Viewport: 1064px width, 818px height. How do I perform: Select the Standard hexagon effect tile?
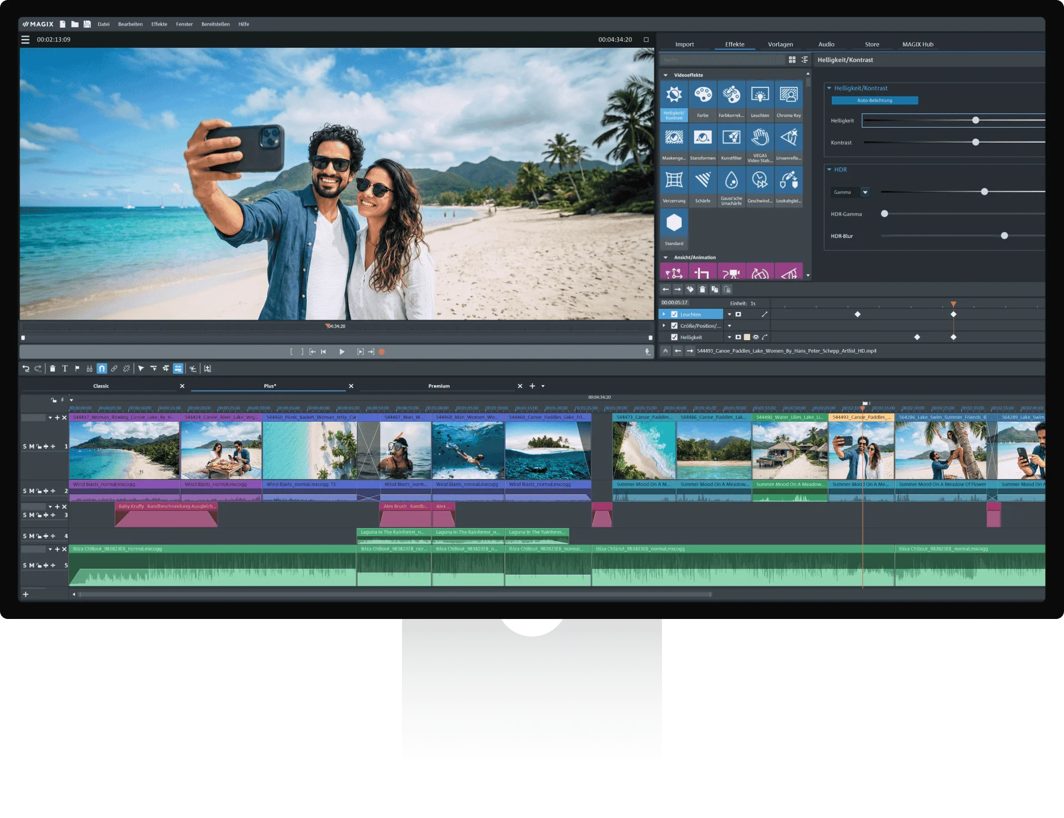pyautogui.click(x=674, y=229)
